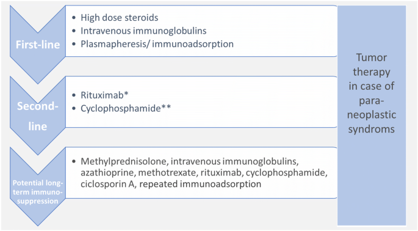Select the word syndroms in side box
This screenshot has height=231, width=418.
[x=372, y=129]
